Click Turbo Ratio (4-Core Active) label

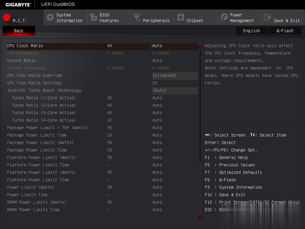coord(44,120)
